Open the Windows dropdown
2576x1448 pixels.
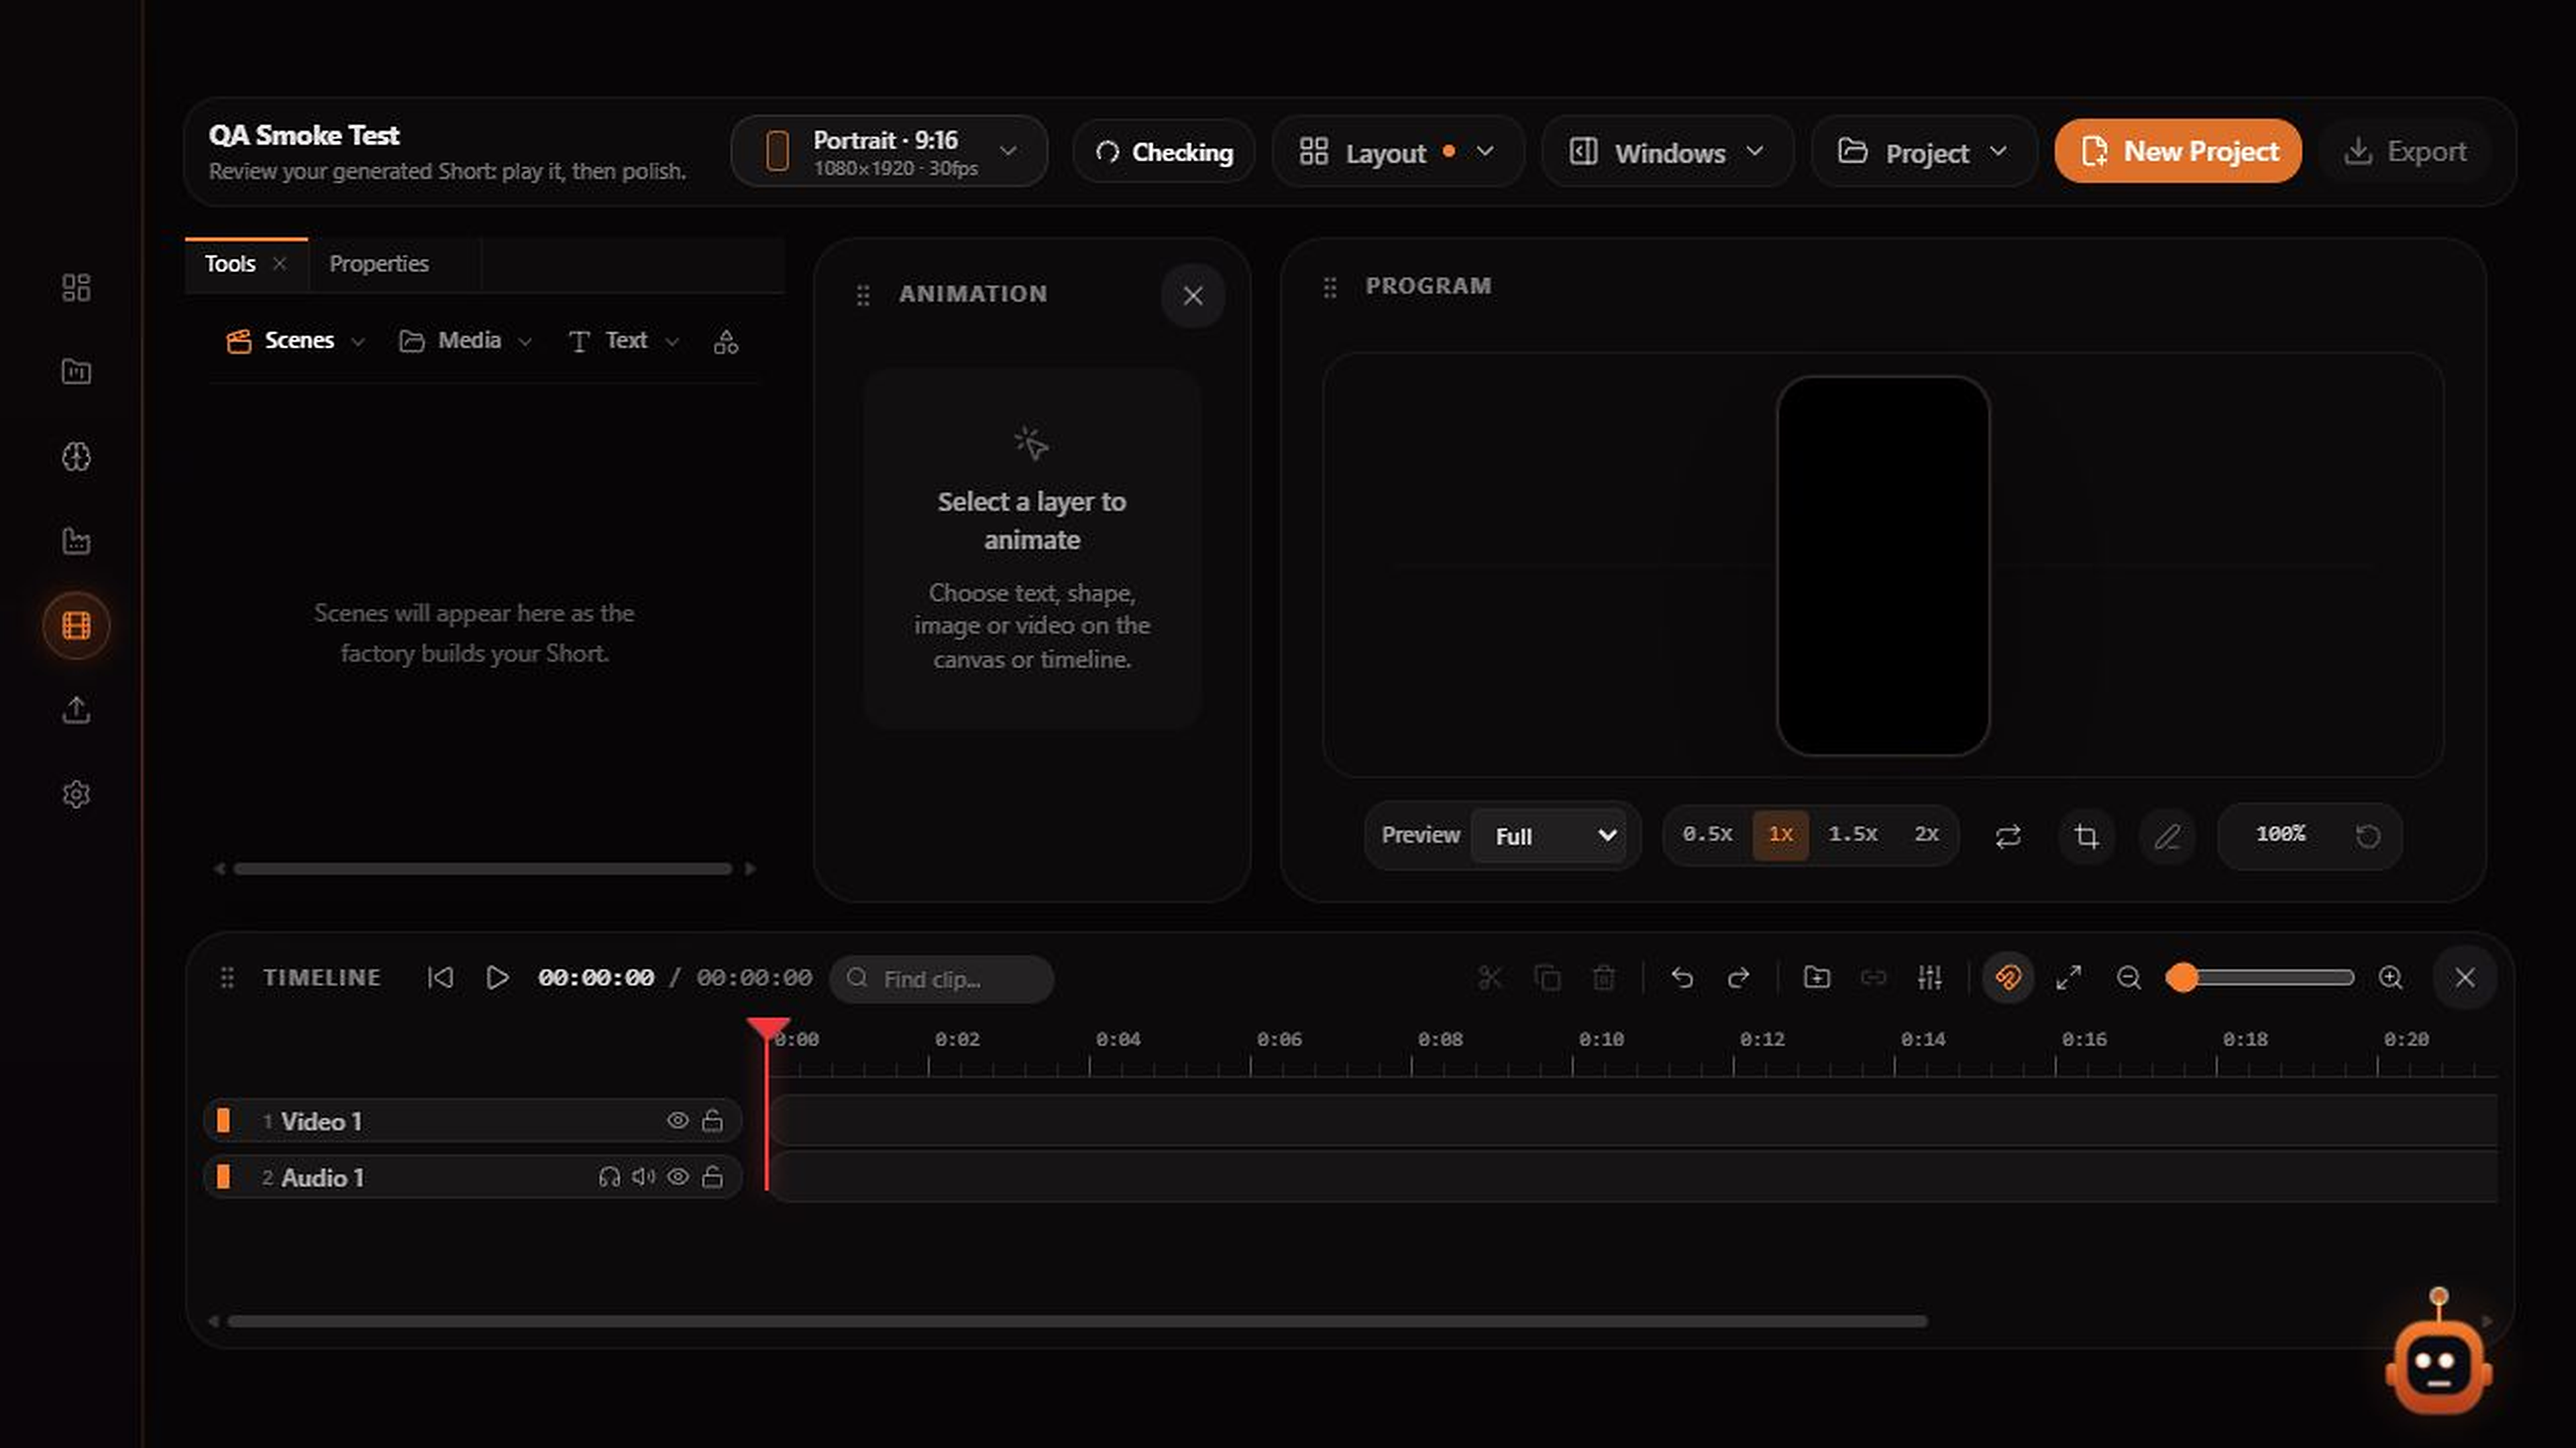[x=1667, y=152]
